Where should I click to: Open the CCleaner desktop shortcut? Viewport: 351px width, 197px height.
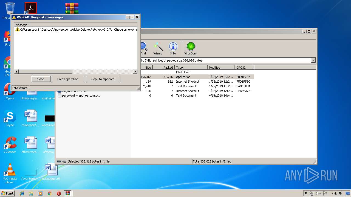click(x=10, y=145)
